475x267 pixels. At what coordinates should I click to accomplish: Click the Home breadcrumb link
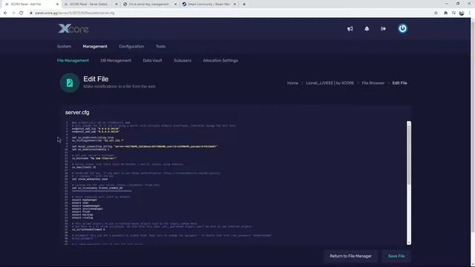point(292,83)
